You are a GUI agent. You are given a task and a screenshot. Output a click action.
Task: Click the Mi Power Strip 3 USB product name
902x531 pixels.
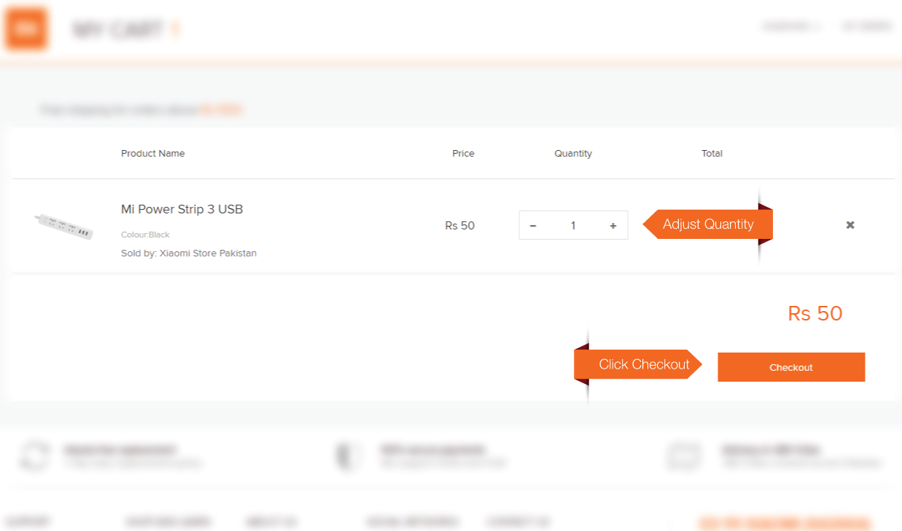tap(182, 209)
